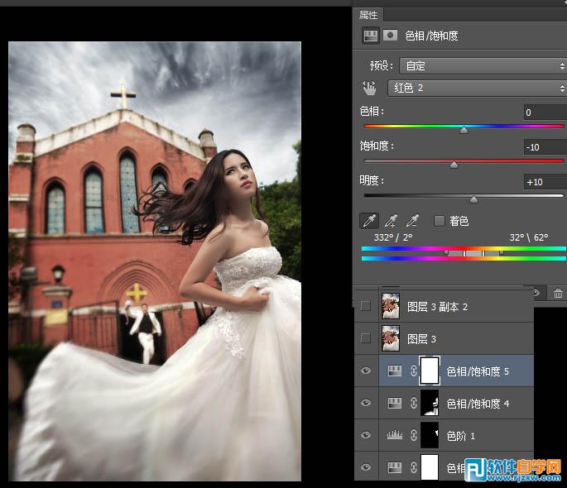Select the 色阶 1 layer name
The width and height of the screenshot is (567, 488).
point(461,436)
